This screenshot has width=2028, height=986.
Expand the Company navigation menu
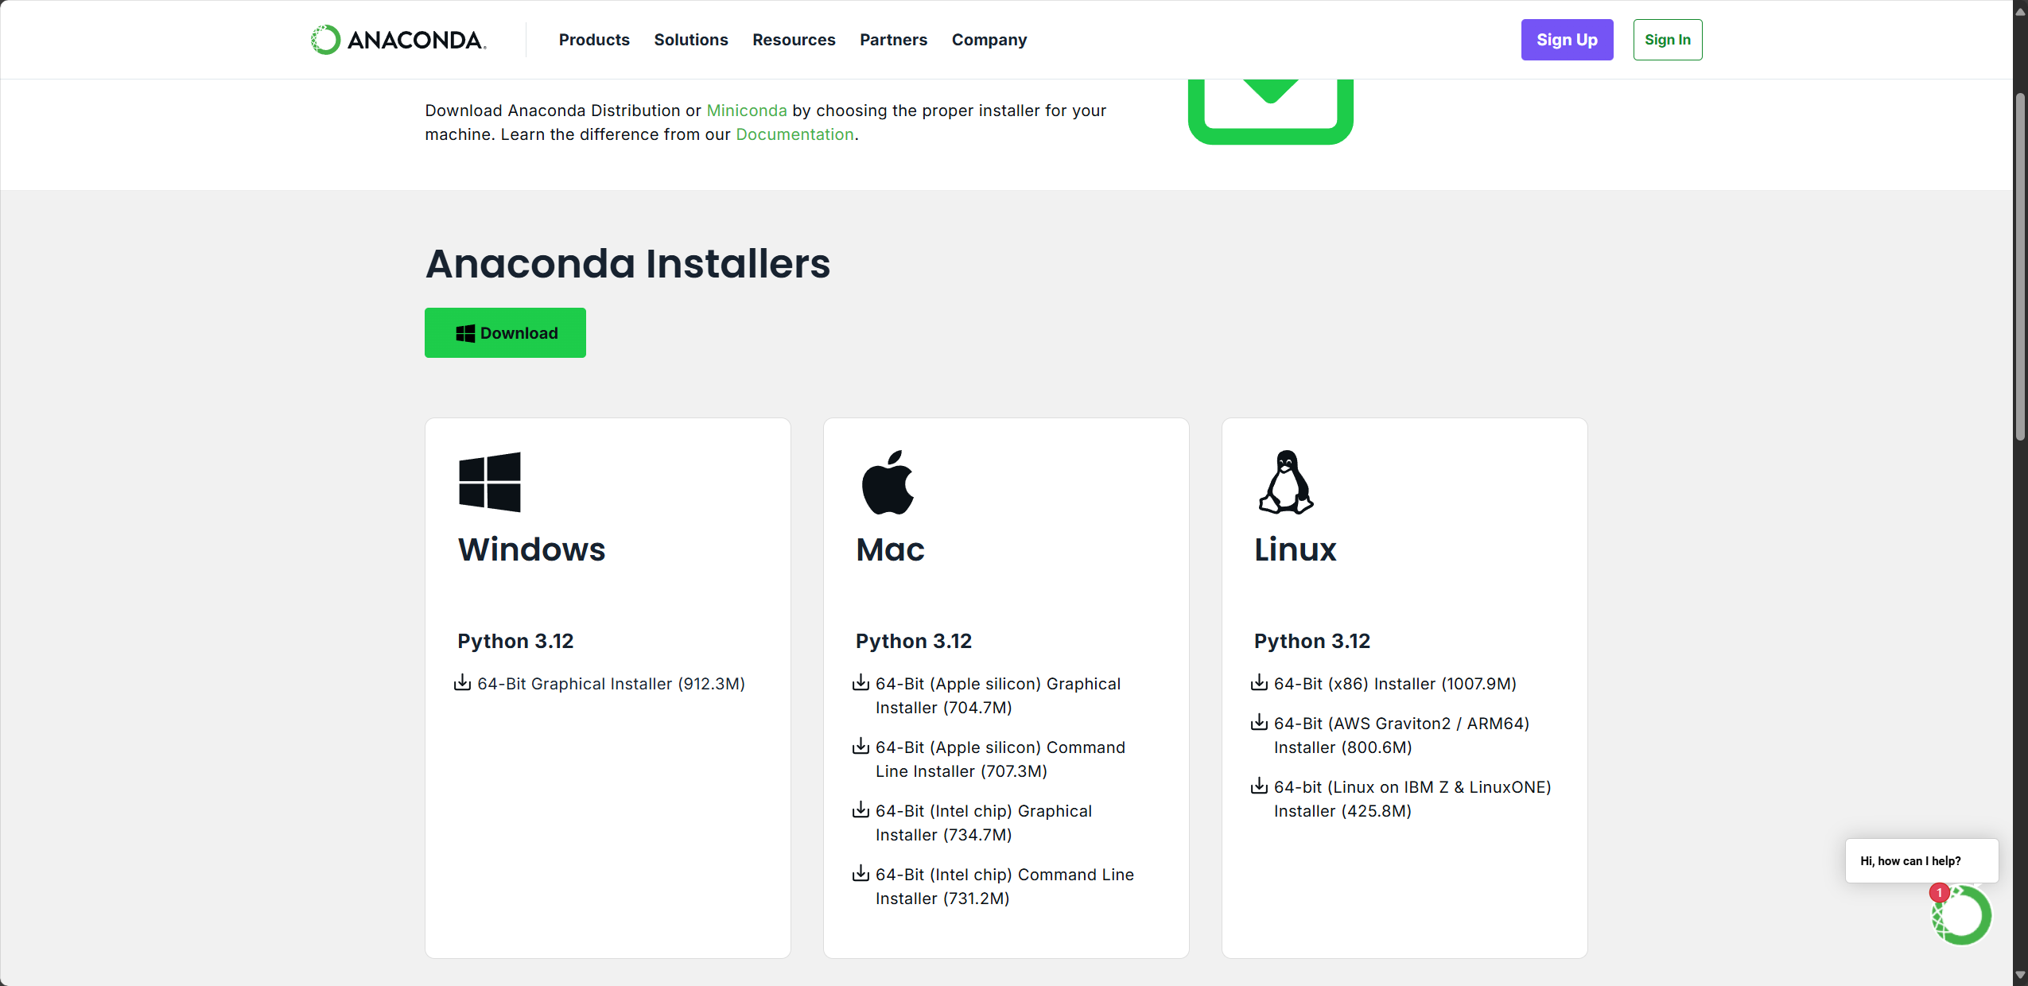(989, 40)
